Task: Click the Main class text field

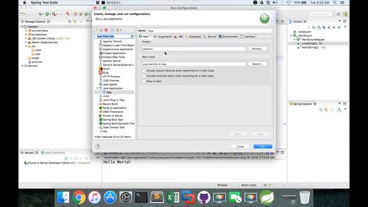Action: click(x=194, y=64)
